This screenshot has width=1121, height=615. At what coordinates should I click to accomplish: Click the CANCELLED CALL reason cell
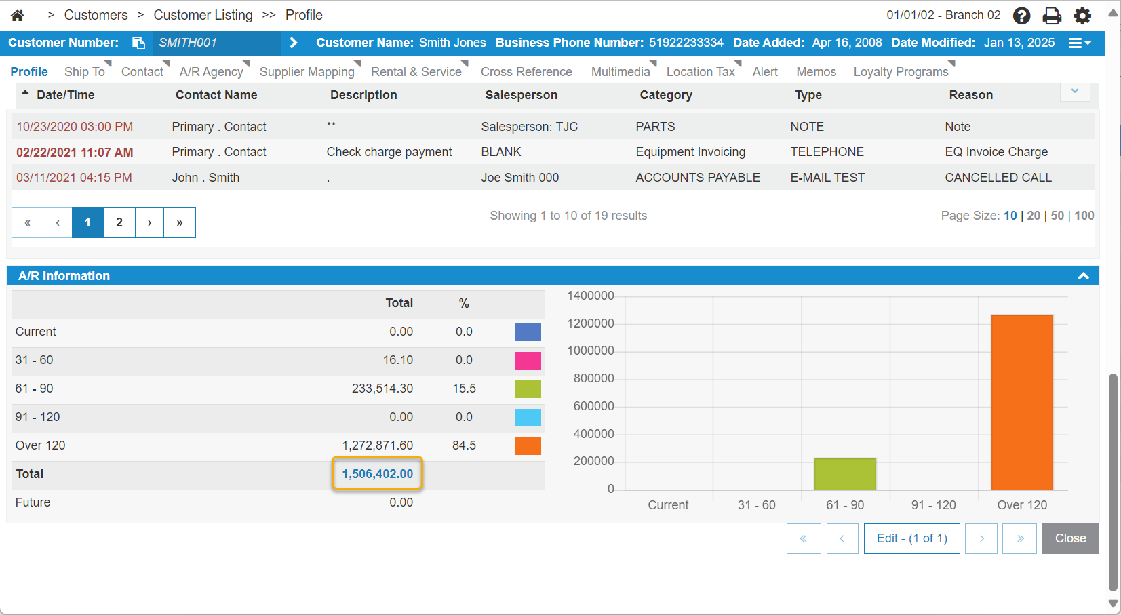pyautogui.click(x=998, y=178)
